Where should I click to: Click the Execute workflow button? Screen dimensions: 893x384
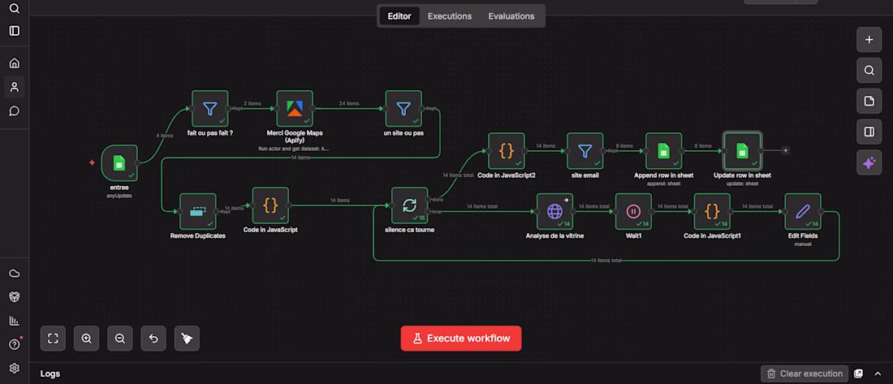[461, 339]
